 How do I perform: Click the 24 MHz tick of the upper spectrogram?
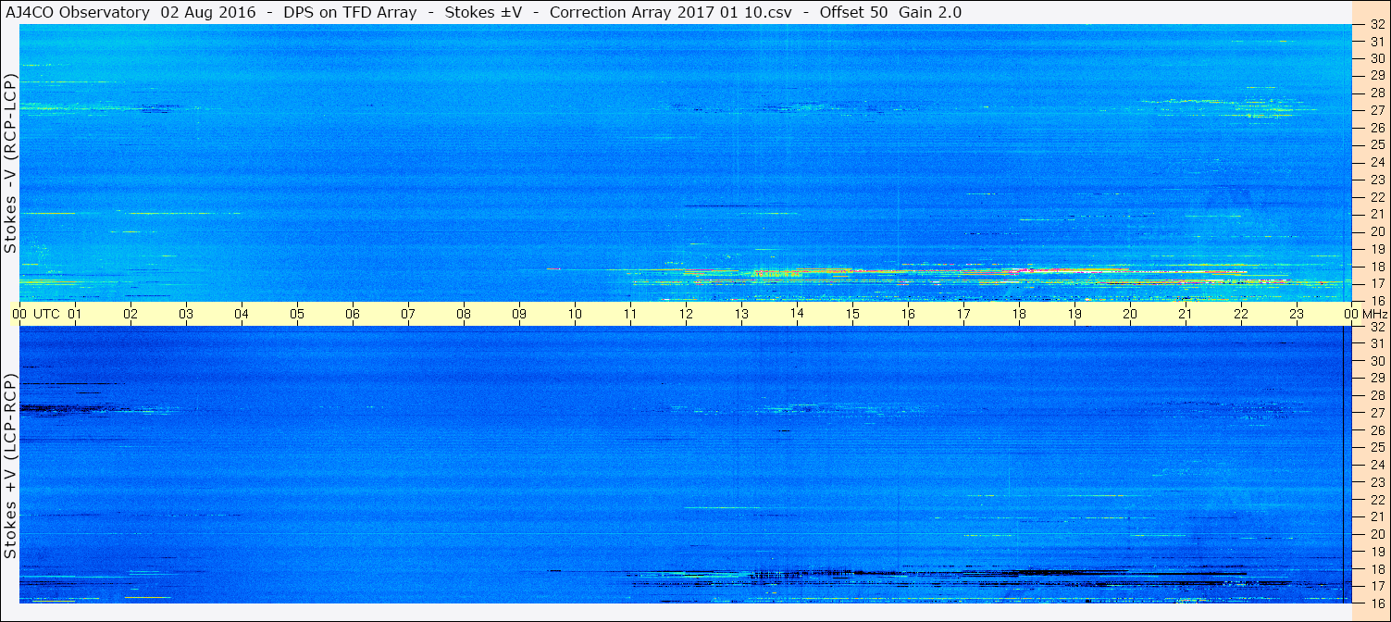(1376, 163)
